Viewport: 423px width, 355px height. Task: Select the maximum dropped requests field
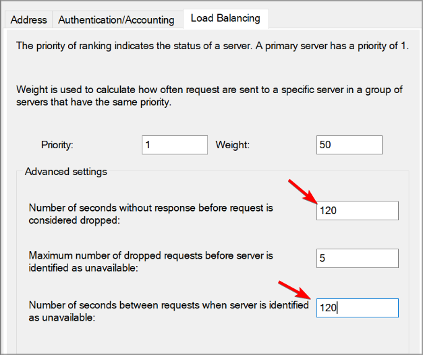click(358, 258)
